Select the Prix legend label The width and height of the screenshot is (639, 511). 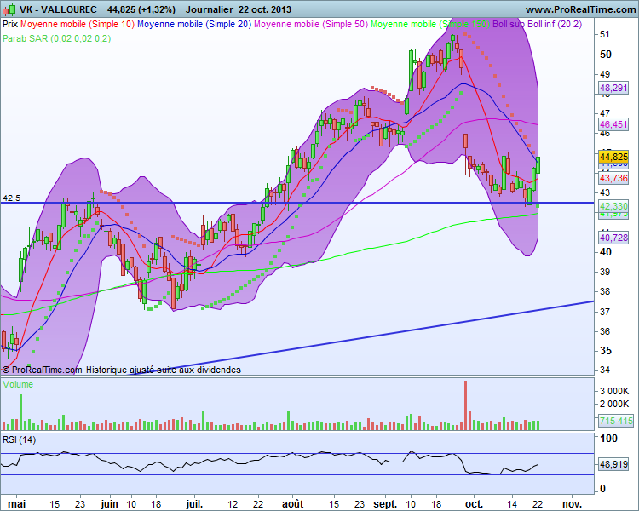click(x=10, y=24)
